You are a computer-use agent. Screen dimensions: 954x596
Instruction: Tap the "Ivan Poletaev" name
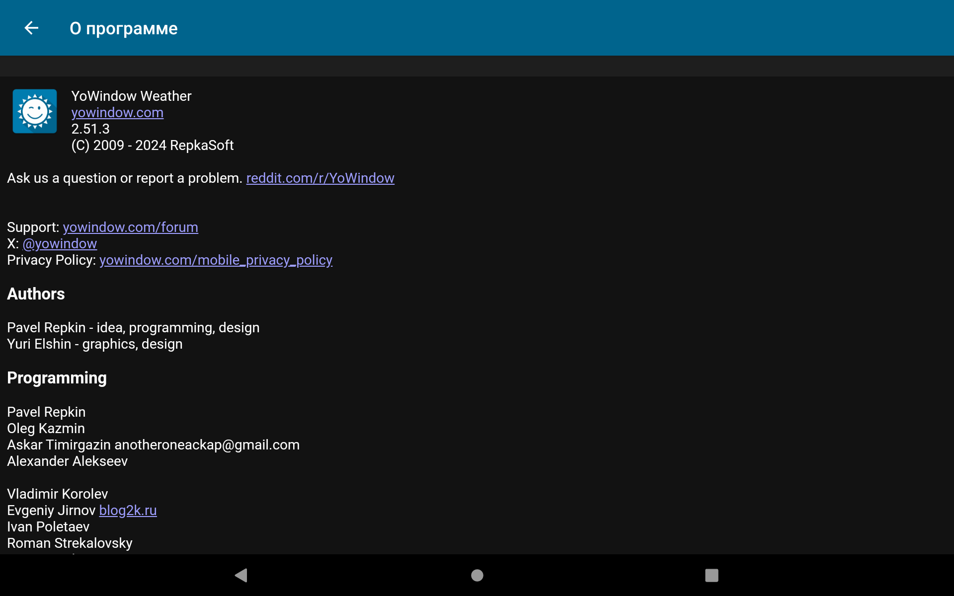pos(48,527)
